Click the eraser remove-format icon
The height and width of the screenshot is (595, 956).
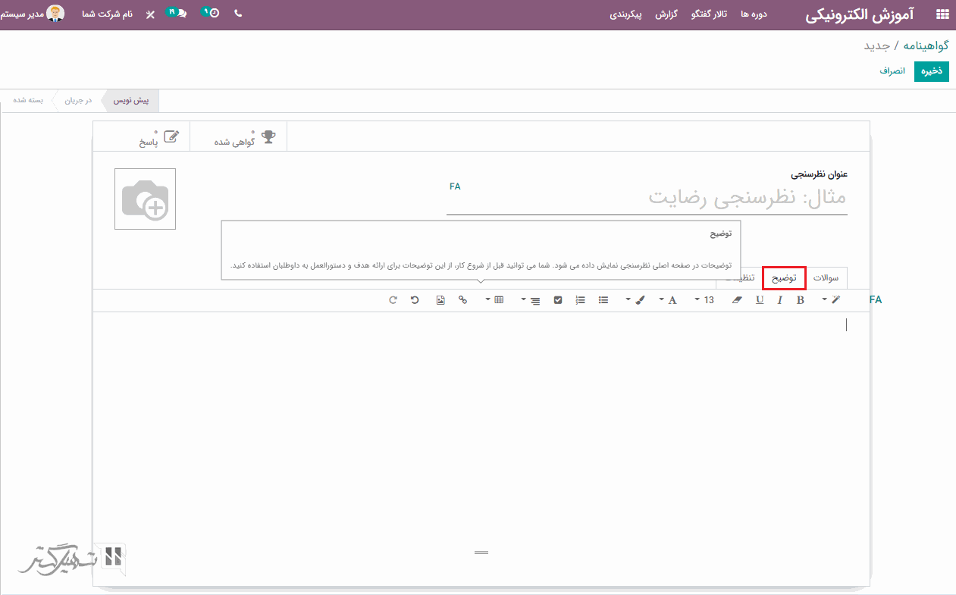click(x=737, y=300)
